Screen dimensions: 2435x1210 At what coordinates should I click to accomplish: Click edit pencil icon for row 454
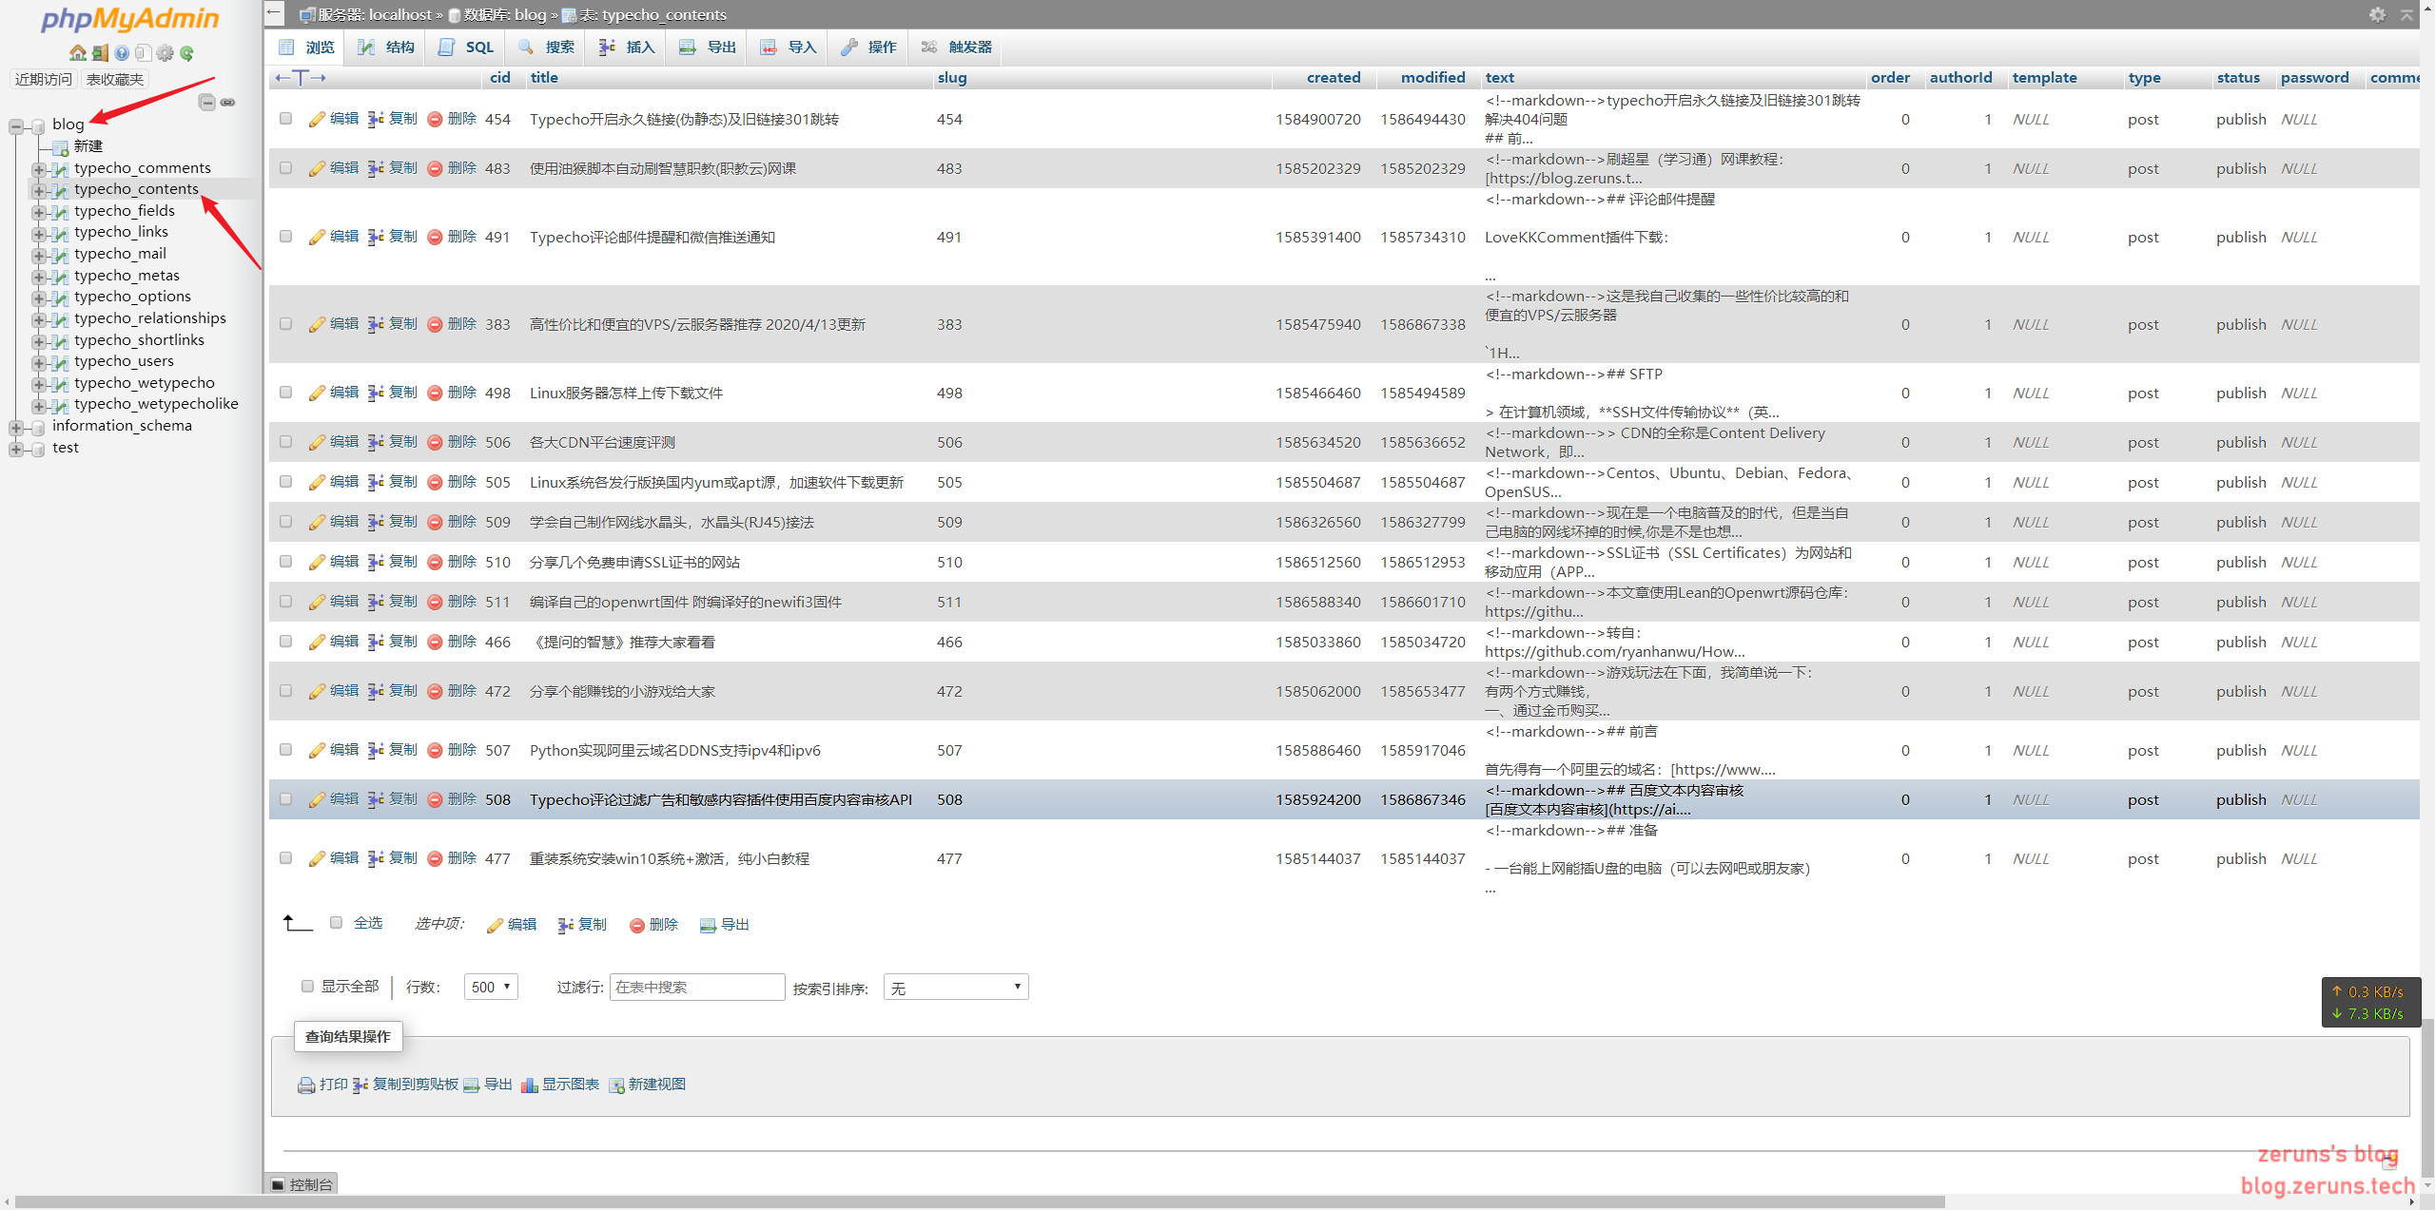click(x=317, y=119)
